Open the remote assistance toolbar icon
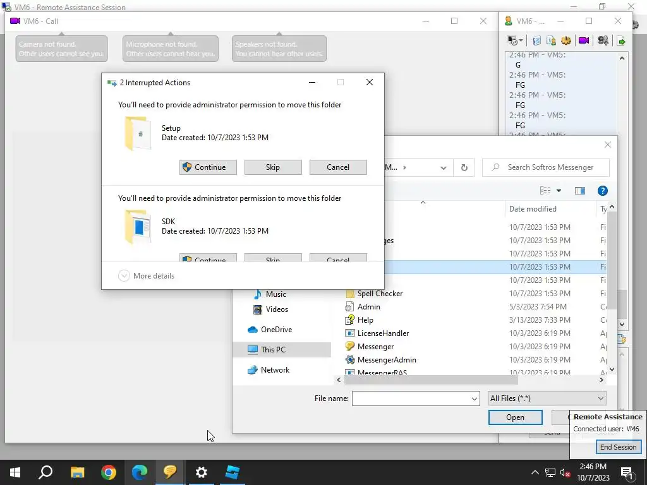This screenshot has height=485, width=647. tap(512, 40)
